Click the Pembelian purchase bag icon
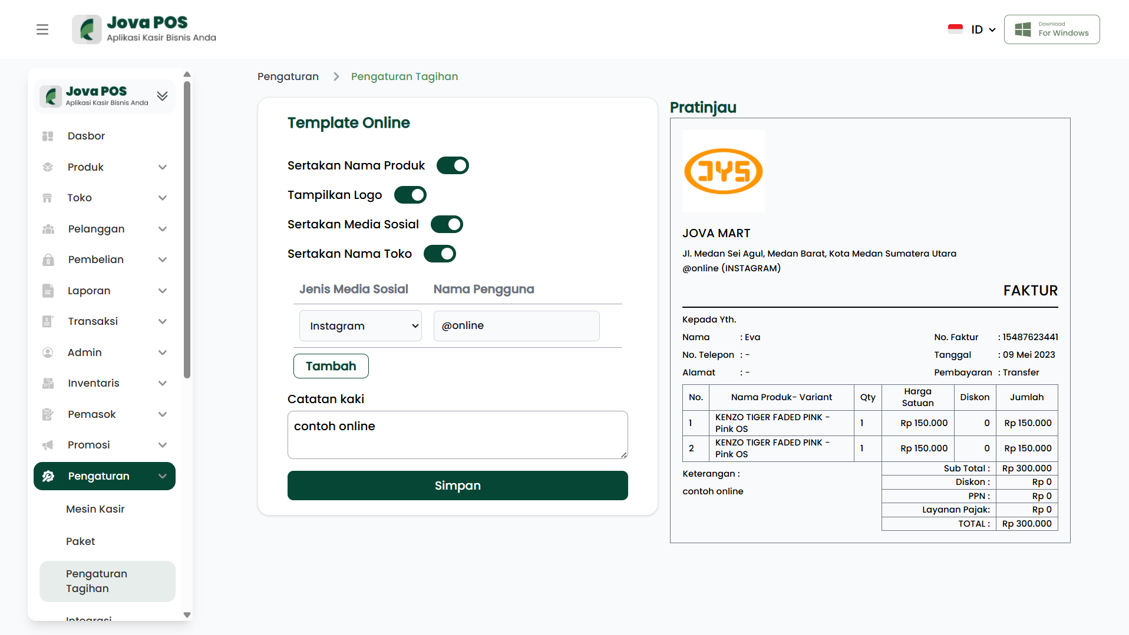The width and height of the screenshot is (1129, 635). pyautogui.click(x=48, y=260)
